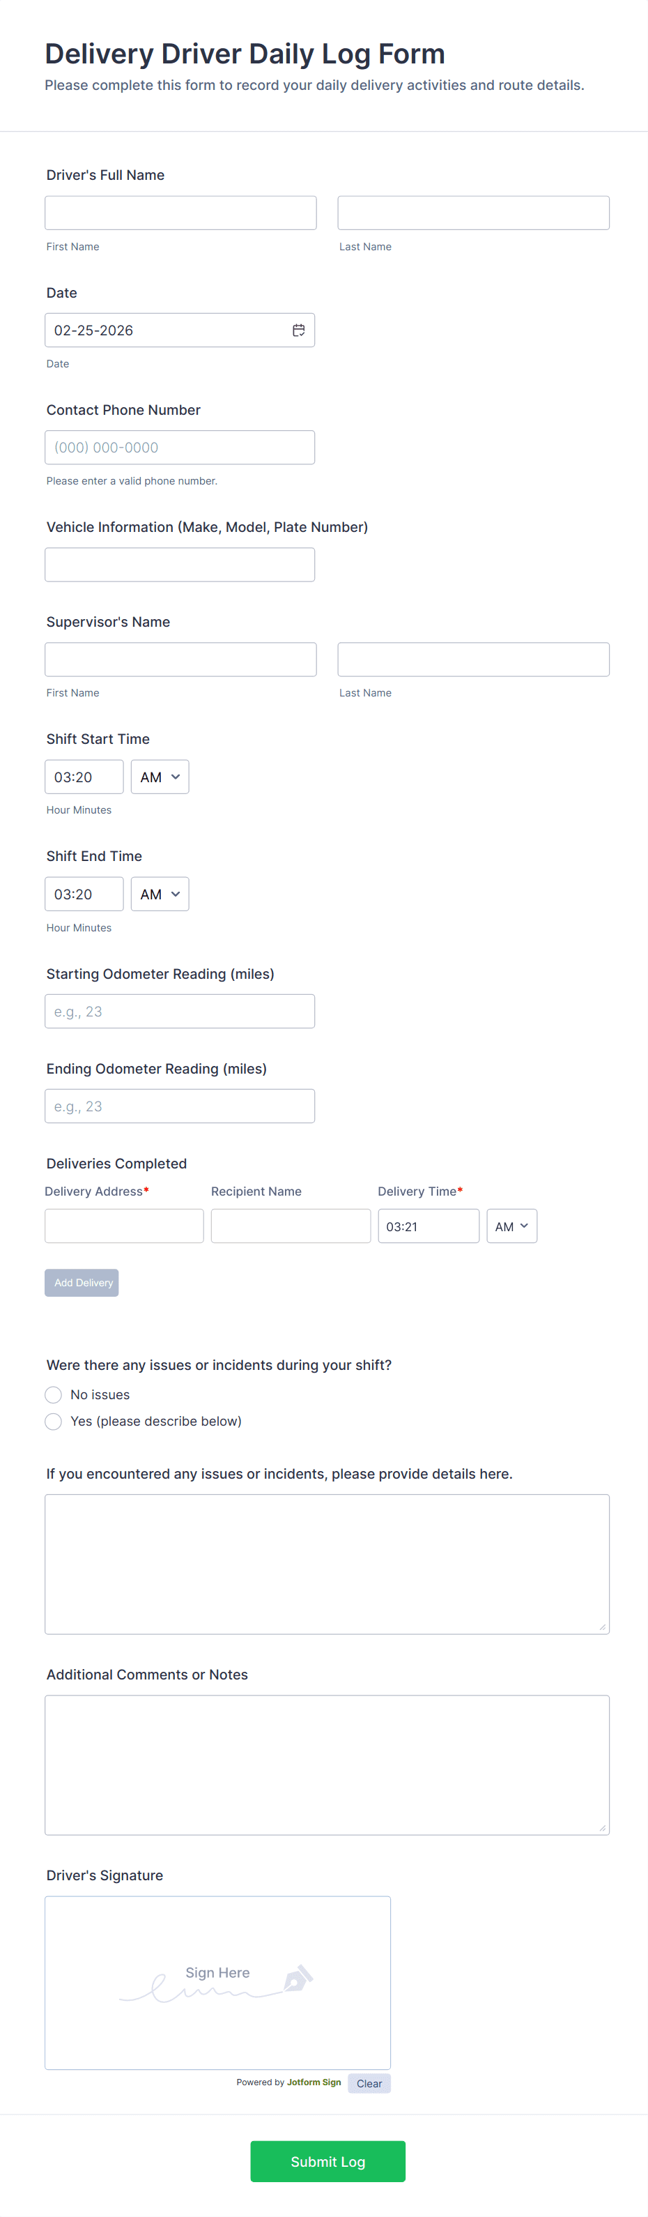Click the pen icon in signature box
The width and height of the screenshot is (648, 2217).
298,1978
